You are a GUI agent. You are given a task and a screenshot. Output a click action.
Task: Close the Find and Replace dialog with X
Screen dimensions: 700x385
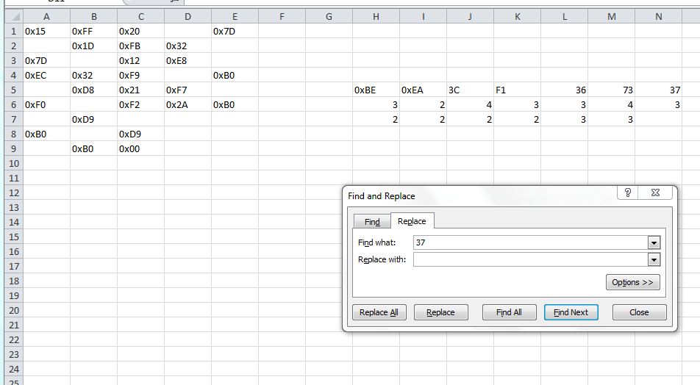tap(655, 192)
